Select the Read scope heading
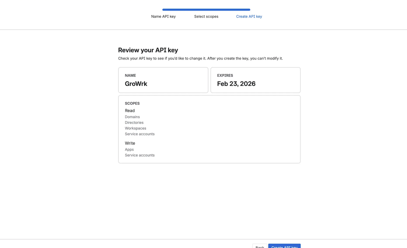The width and height of the screenshot is (407, 248). pyautogui.click(x=130, y=110)
